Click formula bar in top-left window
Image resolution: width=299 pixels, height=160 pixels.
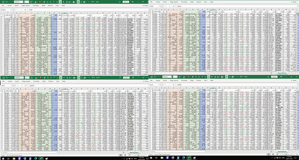[x=88, y=10]
